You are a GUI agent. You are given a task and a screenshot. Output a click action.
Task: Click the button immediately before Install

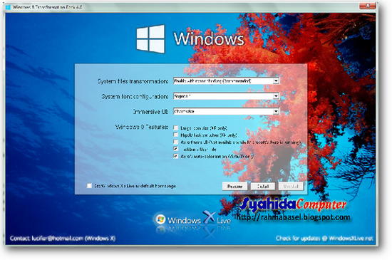234,187
